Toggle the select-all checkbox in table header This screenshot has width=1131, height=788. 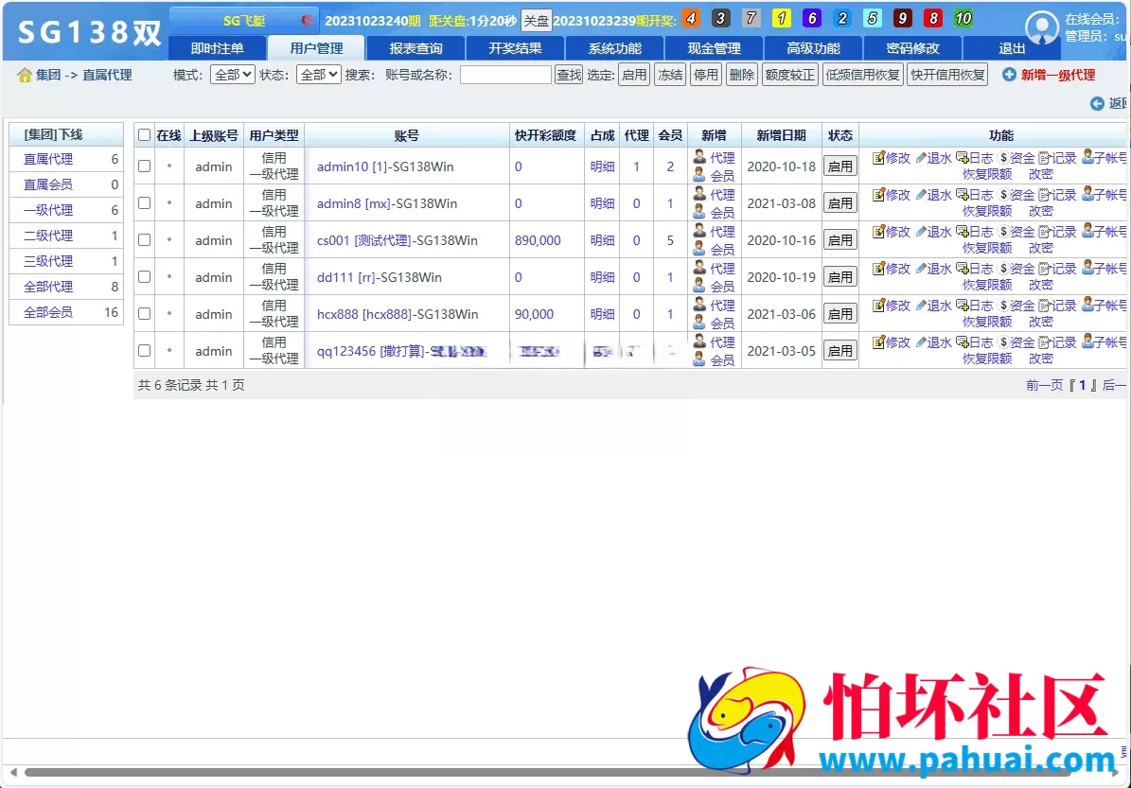144,135
